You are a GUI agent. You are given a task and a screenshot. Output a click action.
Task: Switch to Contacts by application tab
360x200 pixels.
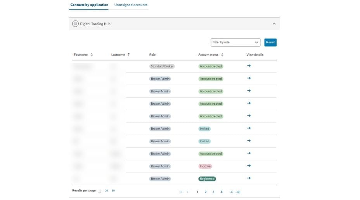89,5
